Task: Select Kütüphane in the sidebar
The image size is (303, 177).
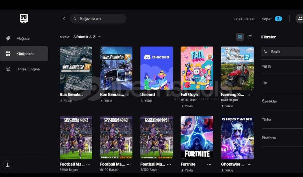Action: (24, 53)
